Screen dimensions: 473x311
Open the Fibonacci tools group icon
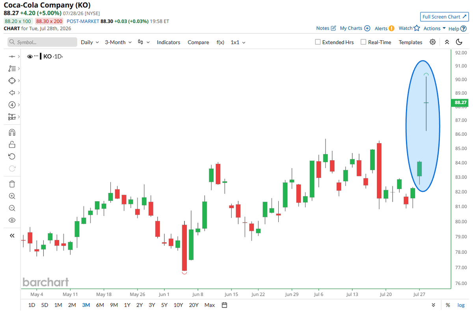point(11,69)
